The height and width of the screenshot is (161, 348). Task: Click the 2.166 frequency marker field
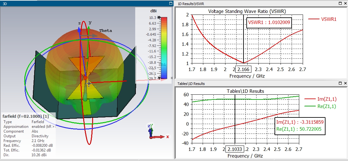coord(244,69)
